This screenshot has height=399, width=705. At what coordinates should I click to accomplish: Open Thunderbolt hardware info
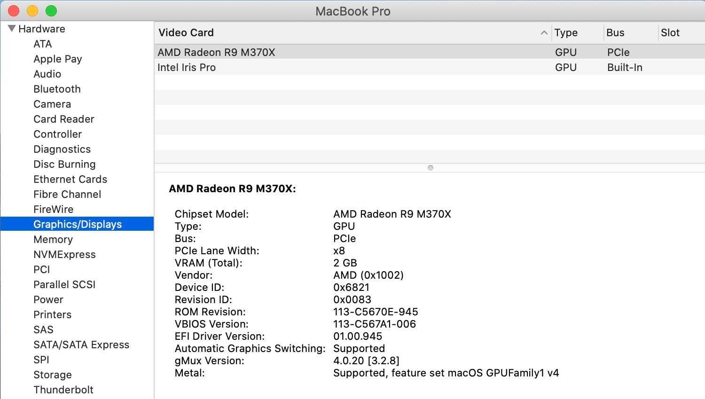[x=63, y=390]
